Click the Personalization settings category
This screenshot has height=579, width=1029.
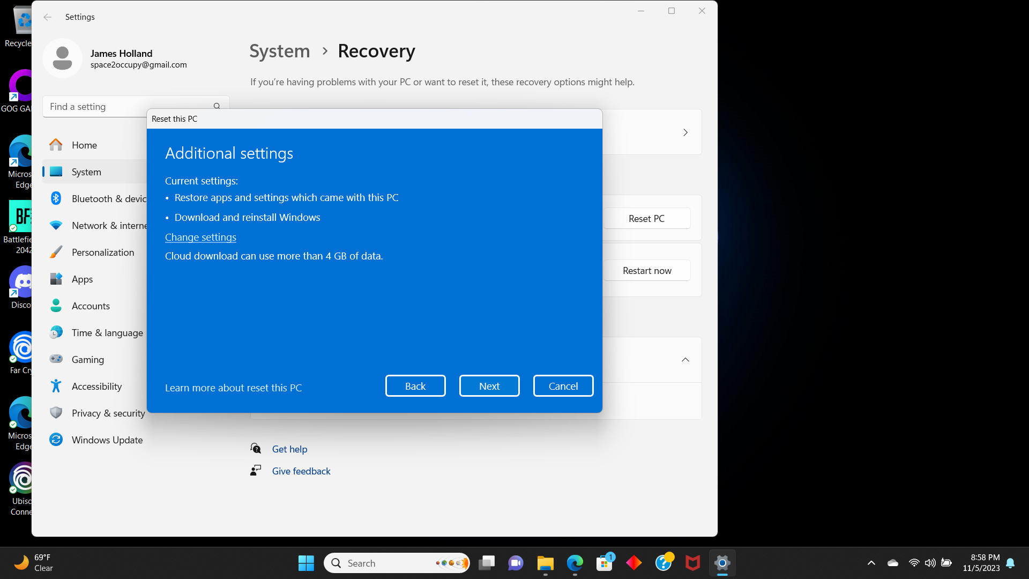coord(102,251)
